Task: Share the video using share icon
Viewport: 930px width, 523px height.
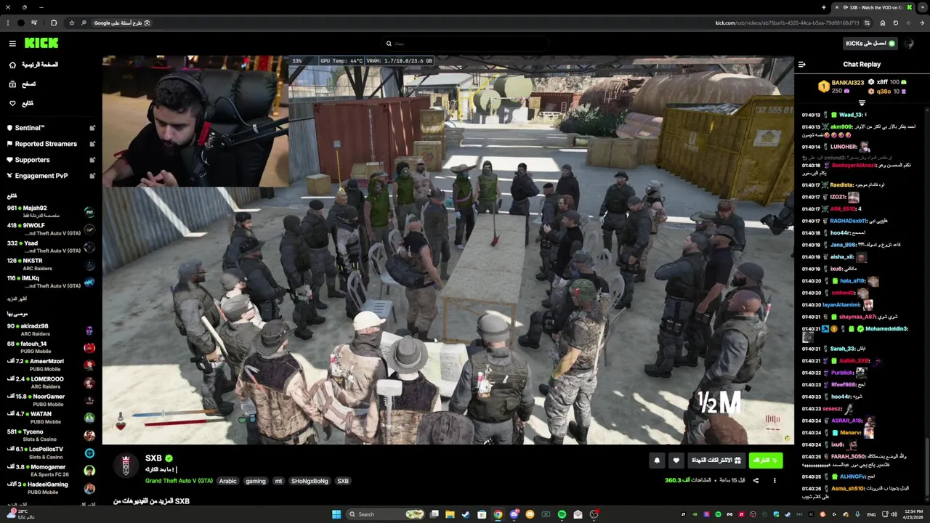Action: point(756,480)
